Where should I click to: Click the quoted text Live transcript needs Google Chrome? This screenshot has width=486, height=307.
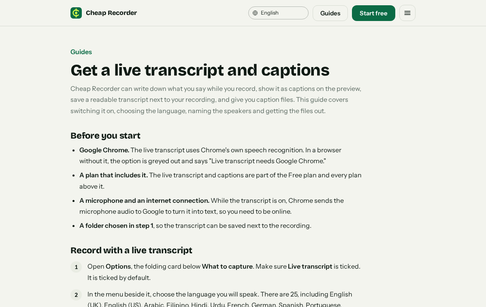267,161
